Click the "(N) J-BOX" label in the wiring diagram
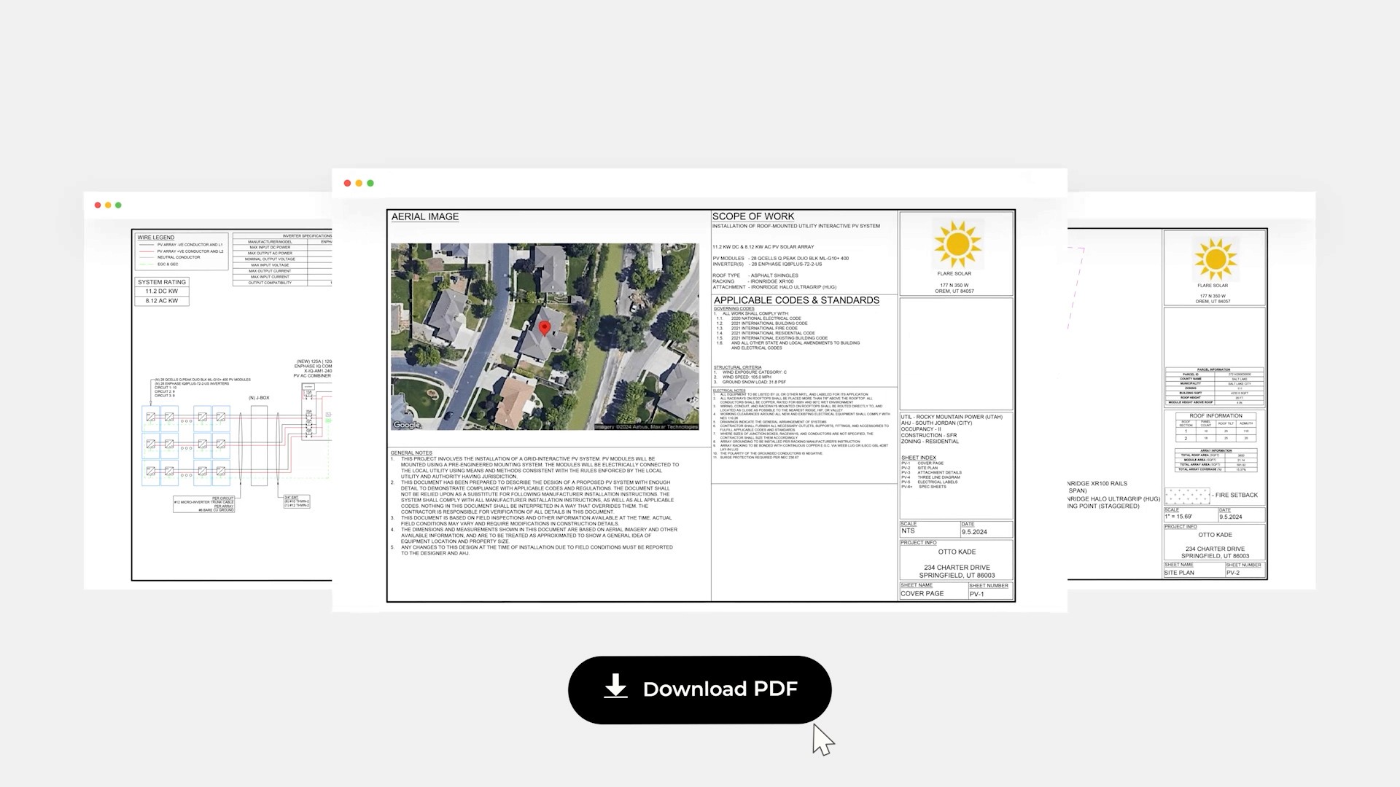 (x=259, y=398)
